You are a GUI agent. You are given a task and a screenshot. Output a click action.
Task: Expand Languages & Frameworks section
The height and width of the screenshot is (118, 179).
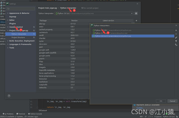point(8,44)
